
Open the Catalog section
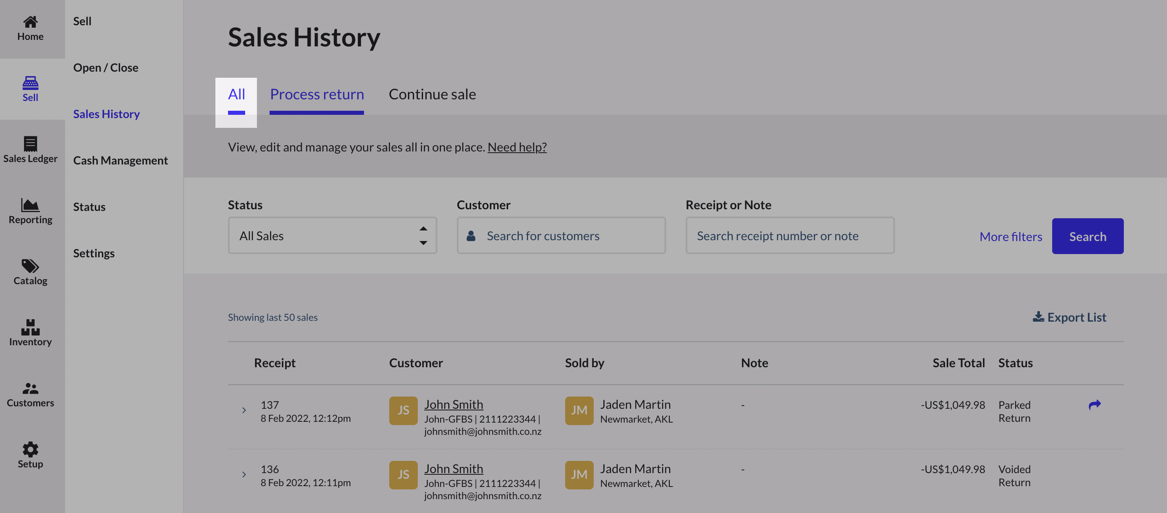point(31,272)
